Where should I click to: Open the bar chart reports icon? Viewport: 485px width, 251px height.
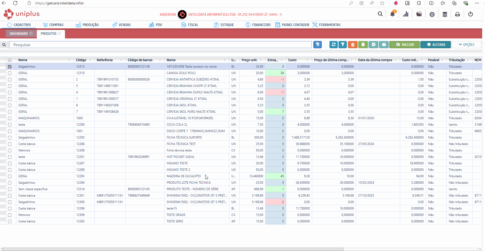click(406, 14)
